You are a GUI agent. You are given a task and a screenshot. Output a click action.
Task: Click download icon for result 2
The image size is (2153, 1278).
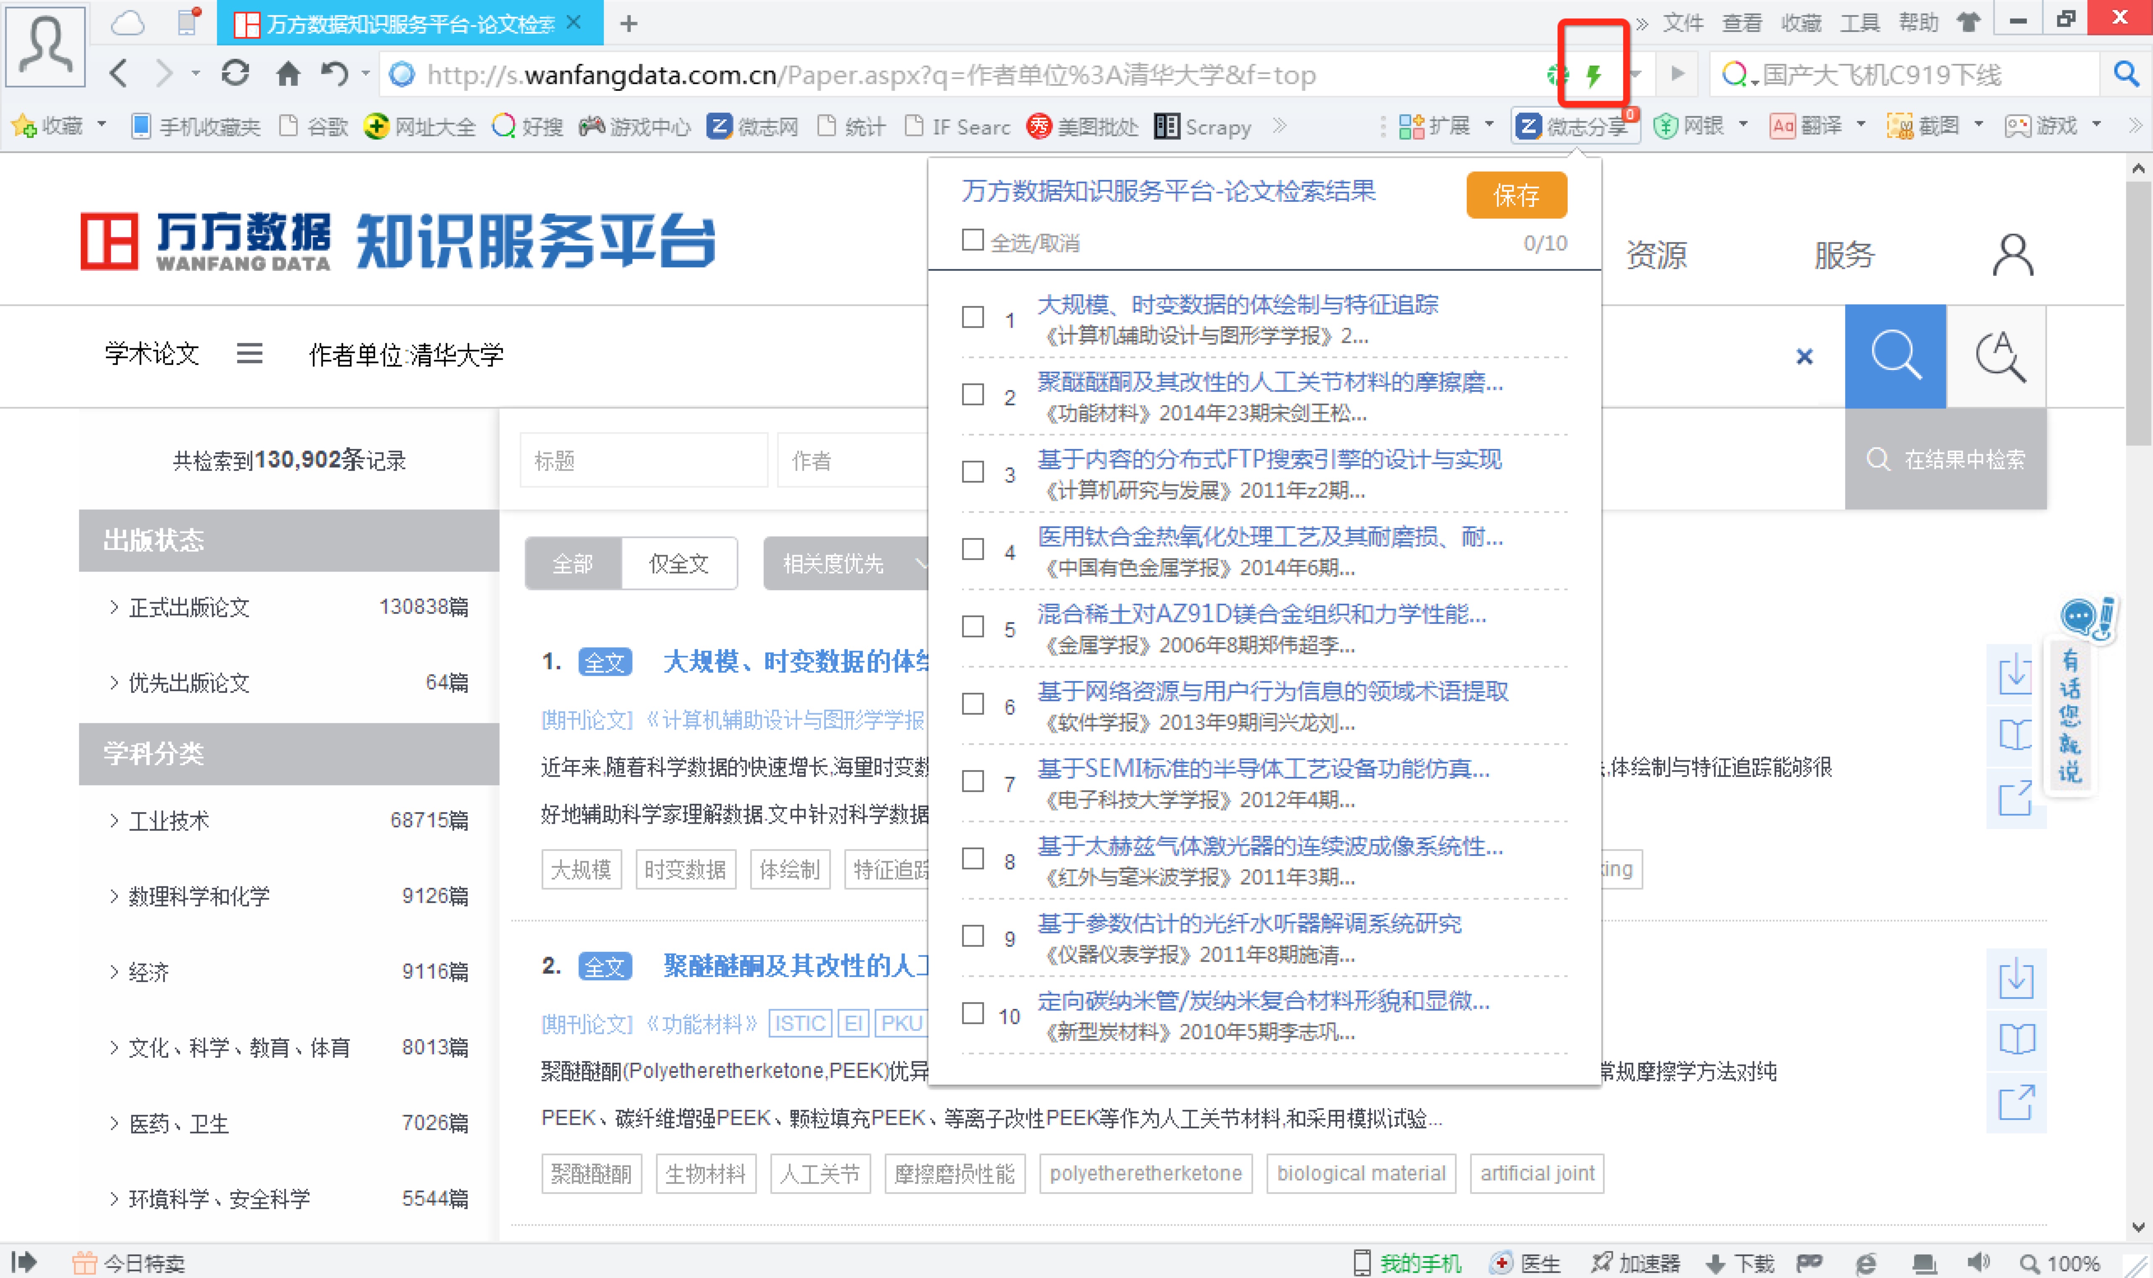2015,978
